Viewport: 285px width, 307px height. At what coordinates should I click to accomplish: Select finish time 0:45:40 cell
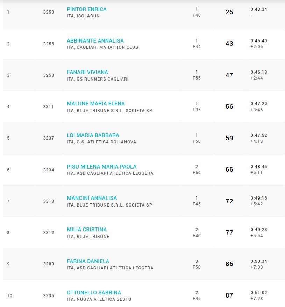click(259, 41)
